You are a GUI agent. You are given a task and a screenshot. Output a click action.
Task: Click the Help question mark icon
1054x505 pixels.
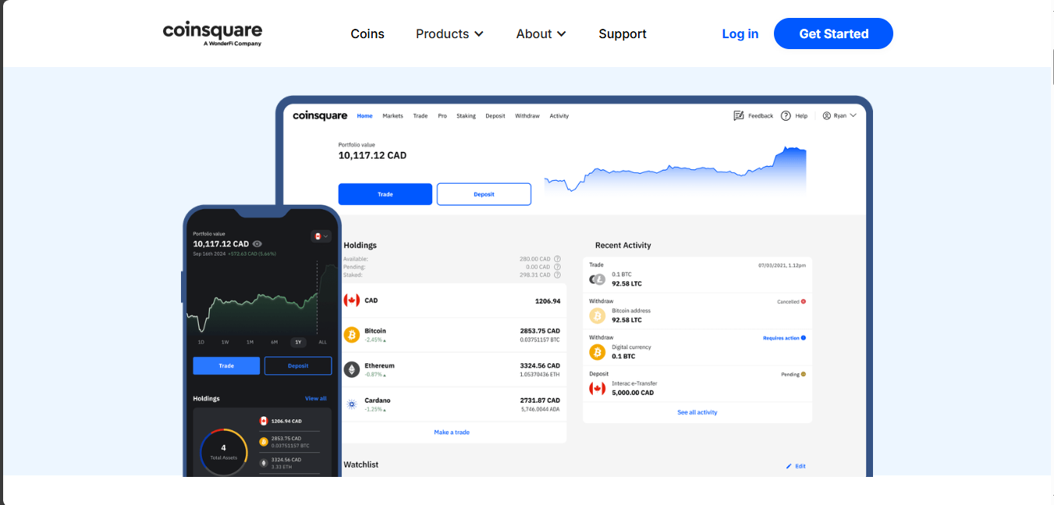point(786,115)
